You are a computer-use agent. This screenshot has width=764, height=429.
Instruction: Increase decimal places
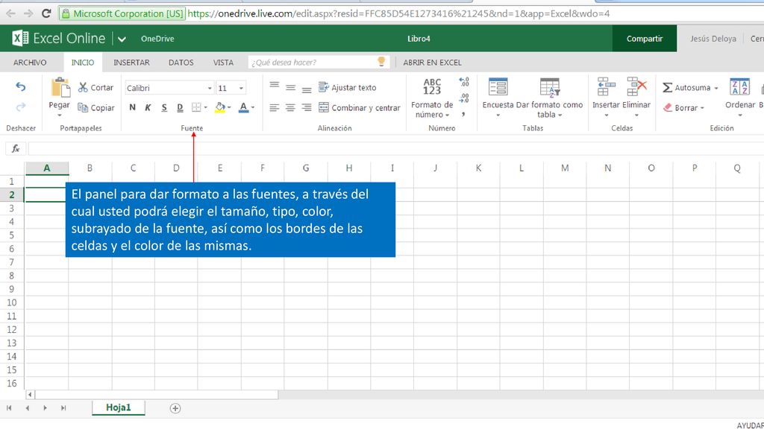pos(464,82)
